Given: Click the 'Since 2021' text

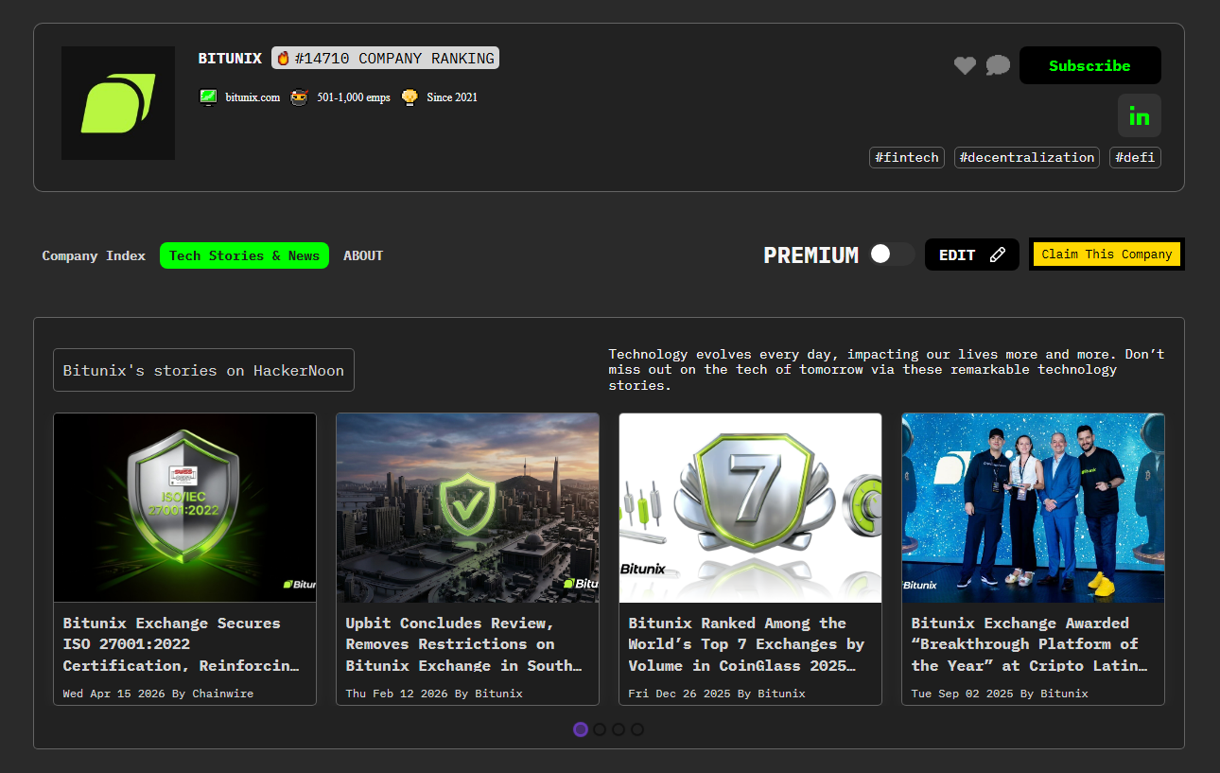Looking at the screenshot, I should (x=452, y=97).
